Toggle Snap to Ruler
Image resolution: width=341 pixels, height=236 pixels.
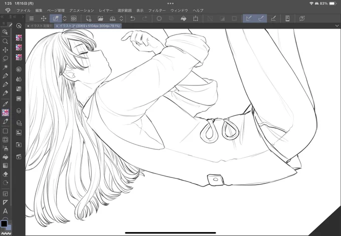249,18
